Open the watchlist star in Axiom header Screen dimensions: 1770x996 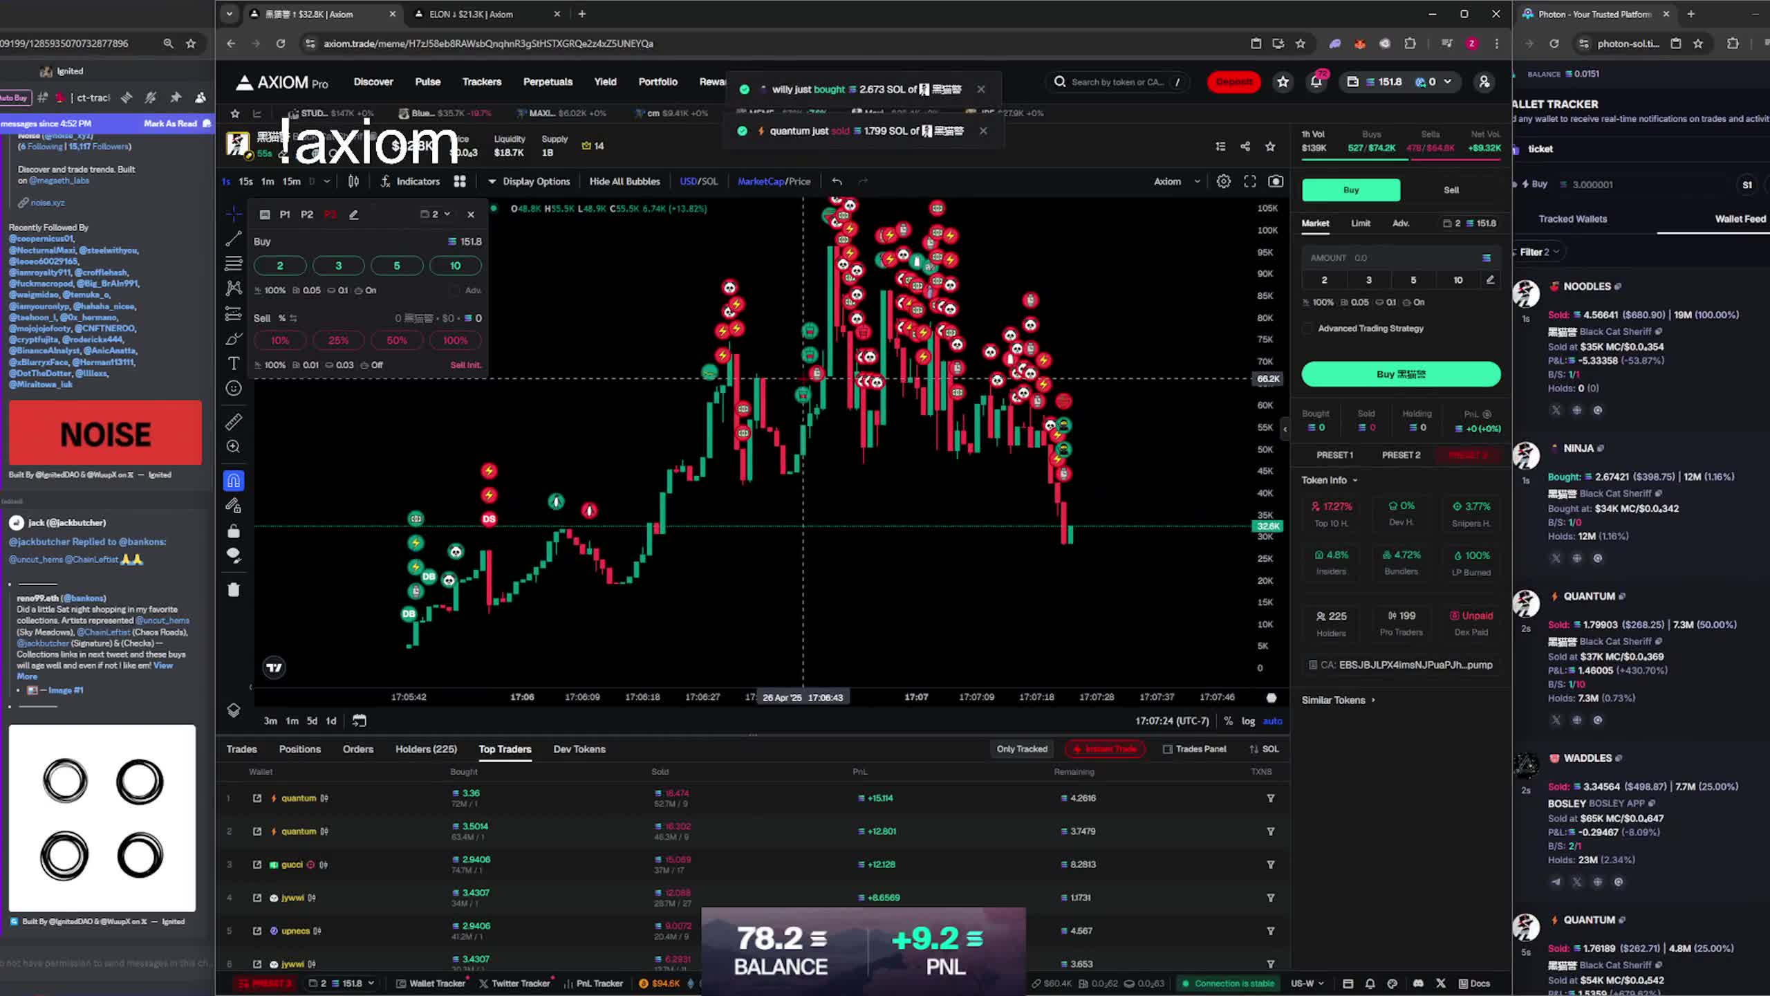[x=1283, y=82]
